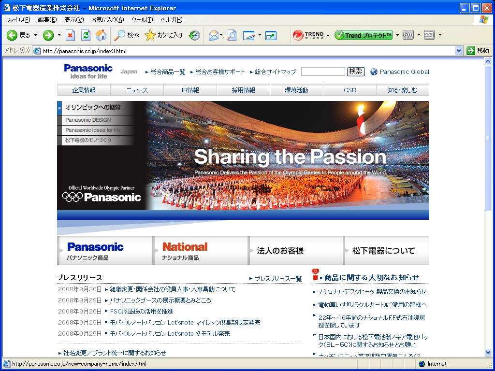Select the ニュース navigation tab
Image resolution: width=495 pixels, height=371 pixels.
(x=137, y=90)
